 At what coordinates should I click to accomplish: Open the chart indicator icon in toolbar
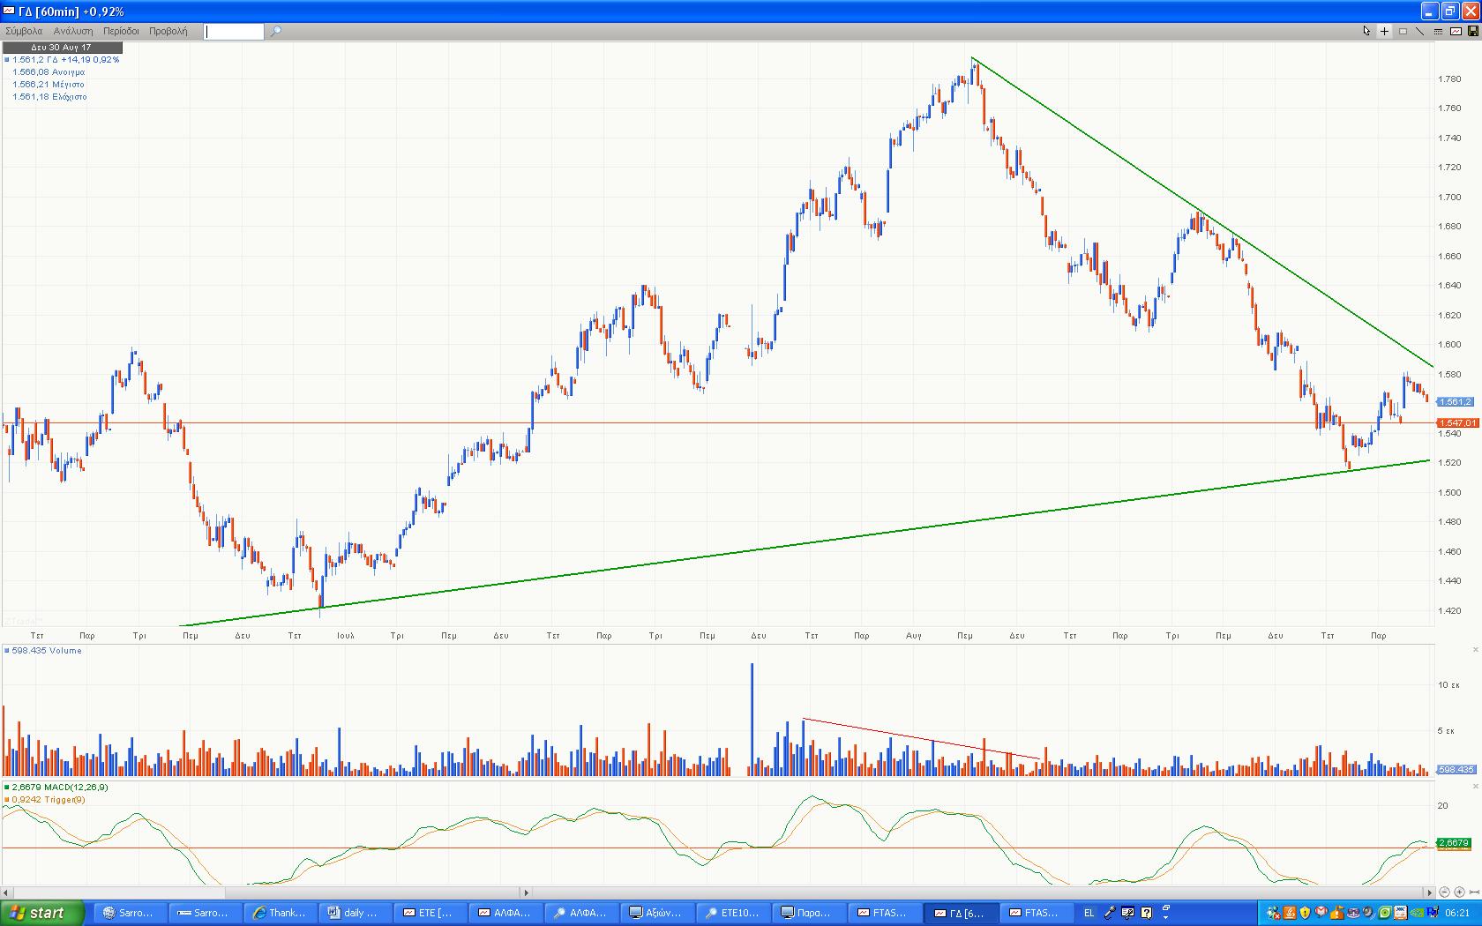(1456, 31)
